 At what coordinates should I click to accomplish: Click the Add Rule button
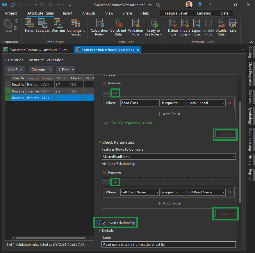[15, 70]
